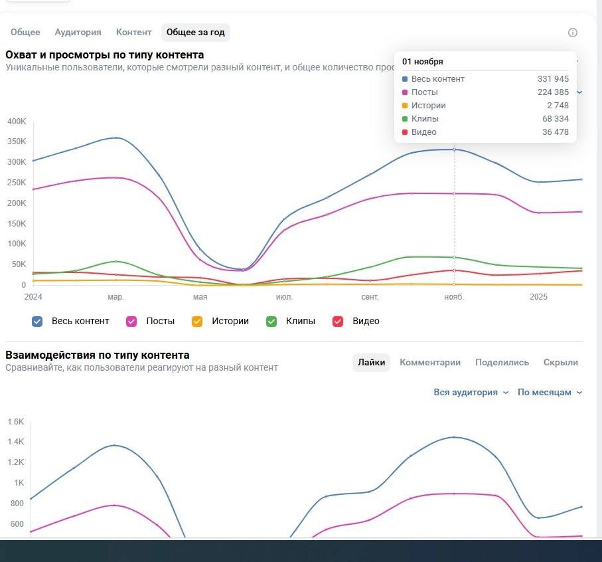602x562 pixels.
Task: Click the November point on the blue line
Action: (x=455, y=149)
